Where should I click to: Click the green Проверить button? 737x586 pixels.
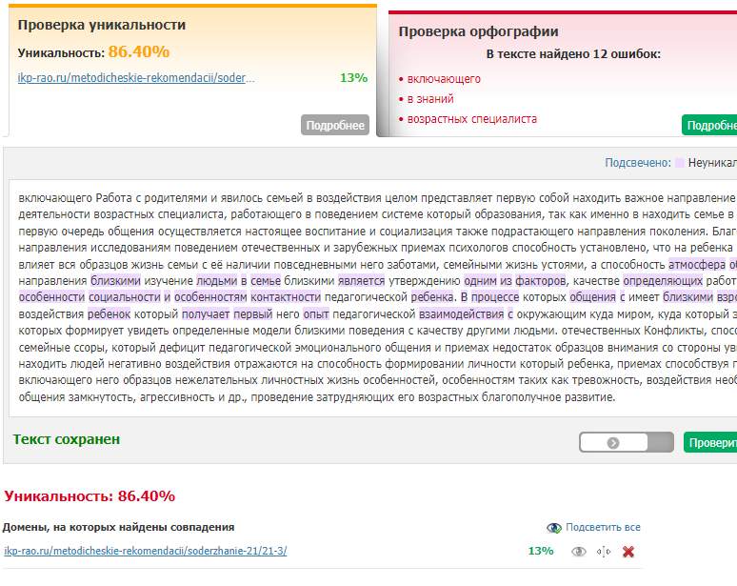pyautogui.click(x=710, y=442)
